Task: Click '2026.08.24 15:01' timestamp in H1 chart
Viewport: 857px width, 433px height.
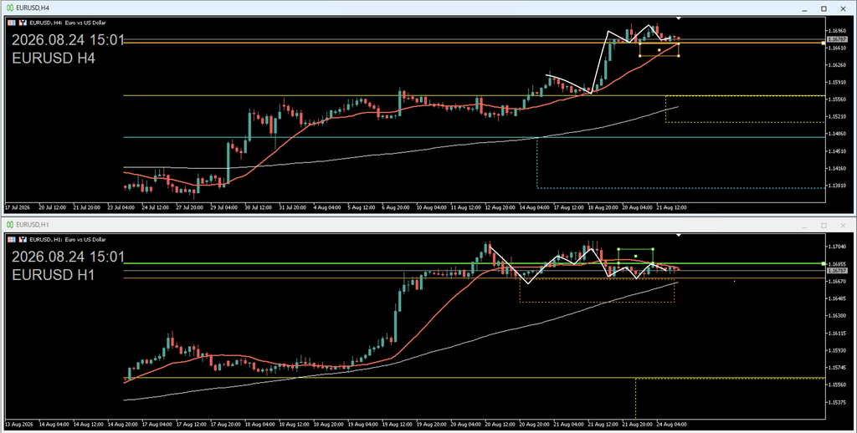Action: click(x=69, y=257)
